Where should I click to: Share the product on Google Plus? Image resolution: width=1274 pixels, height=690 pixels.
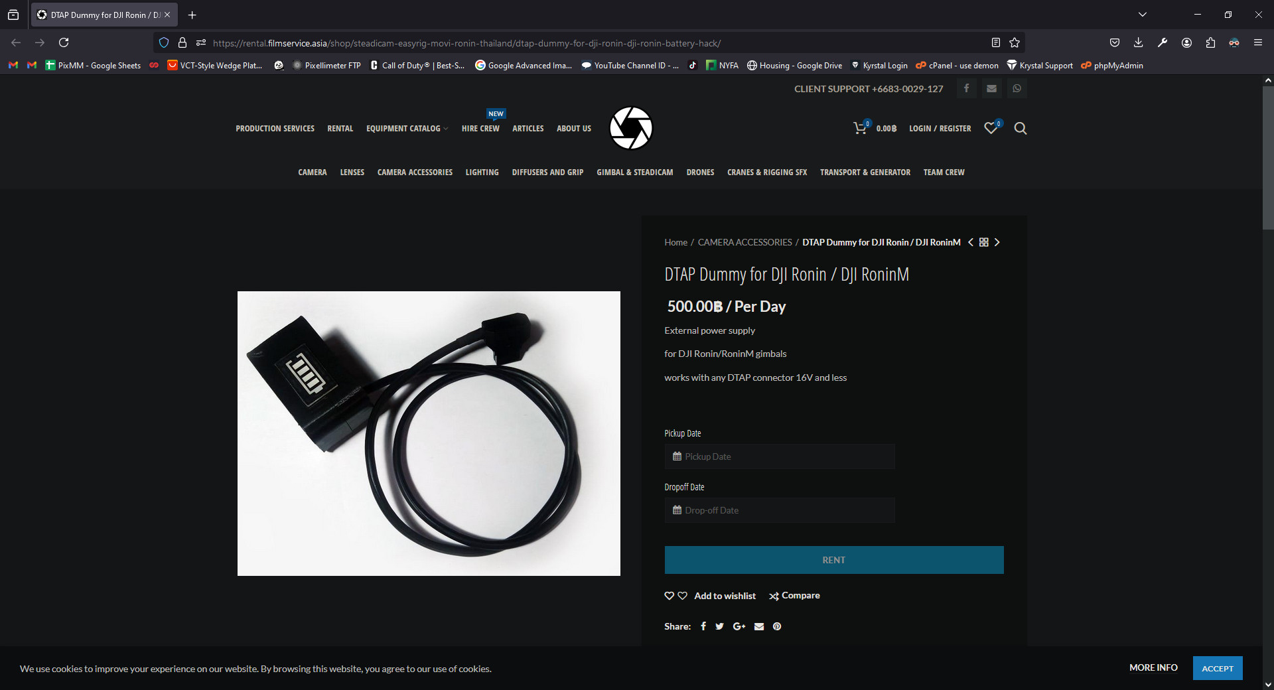(x=739, y=626)
